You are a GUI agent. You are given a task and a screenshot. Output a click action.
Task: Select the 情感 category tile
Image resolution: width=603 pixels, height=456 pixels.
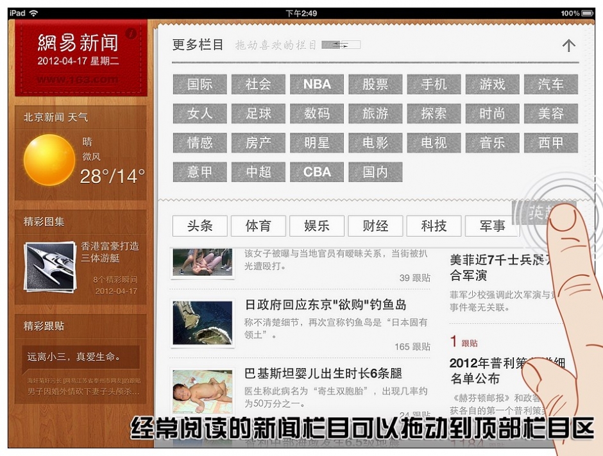(x=200, y=142)
